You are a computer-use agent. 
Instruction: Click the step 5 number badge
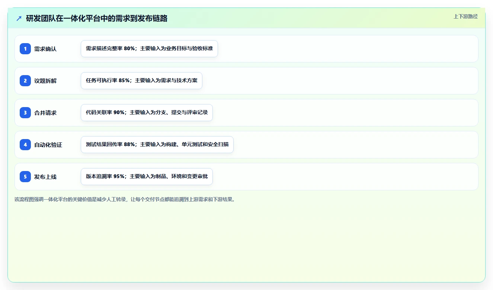click(25, 177)
